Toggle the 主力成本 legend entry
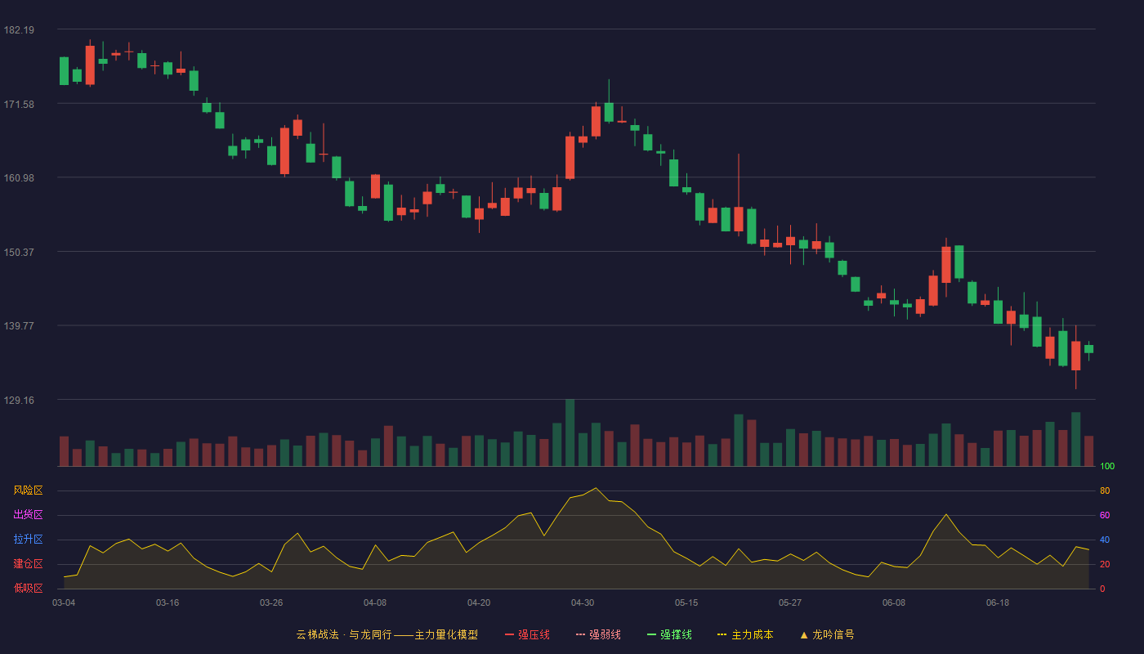1144x654 pixels. click(745, 634)
